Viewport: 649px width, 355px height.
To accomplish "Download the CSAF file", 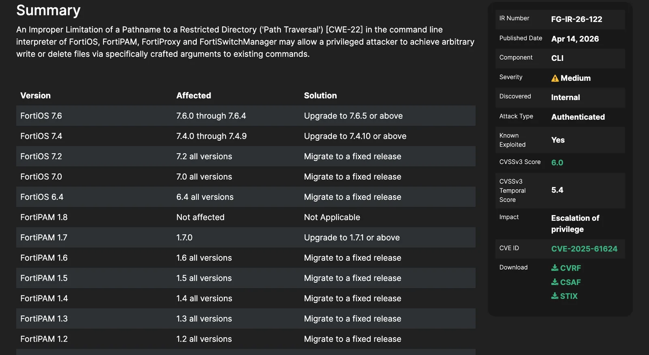I will click(566, 282).
